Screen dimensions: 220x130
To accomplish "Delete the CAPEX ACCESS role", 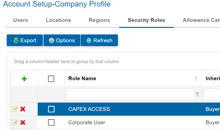I will [23, 109].
